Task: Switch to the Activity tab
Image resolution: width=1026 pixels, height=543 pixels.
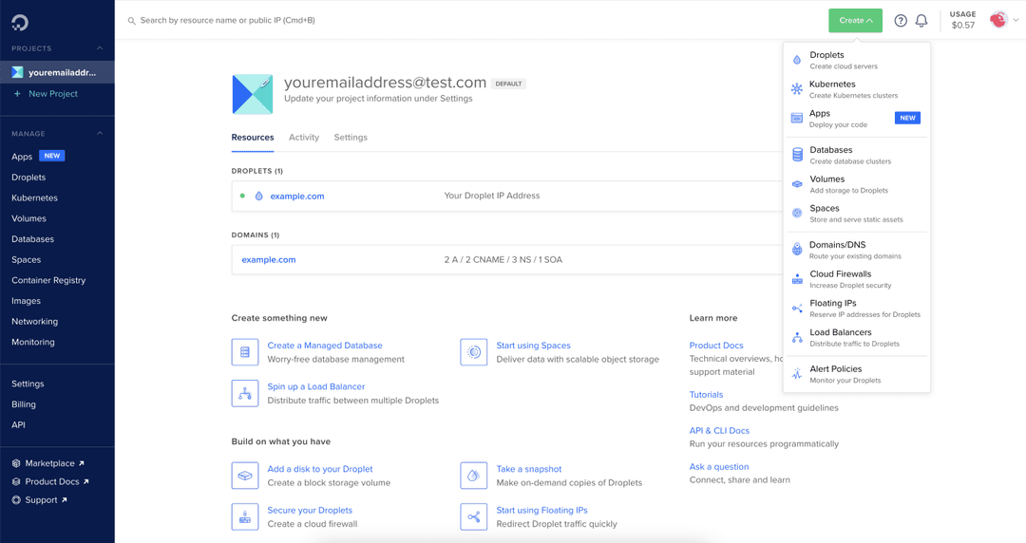Action: click(304, 138)
